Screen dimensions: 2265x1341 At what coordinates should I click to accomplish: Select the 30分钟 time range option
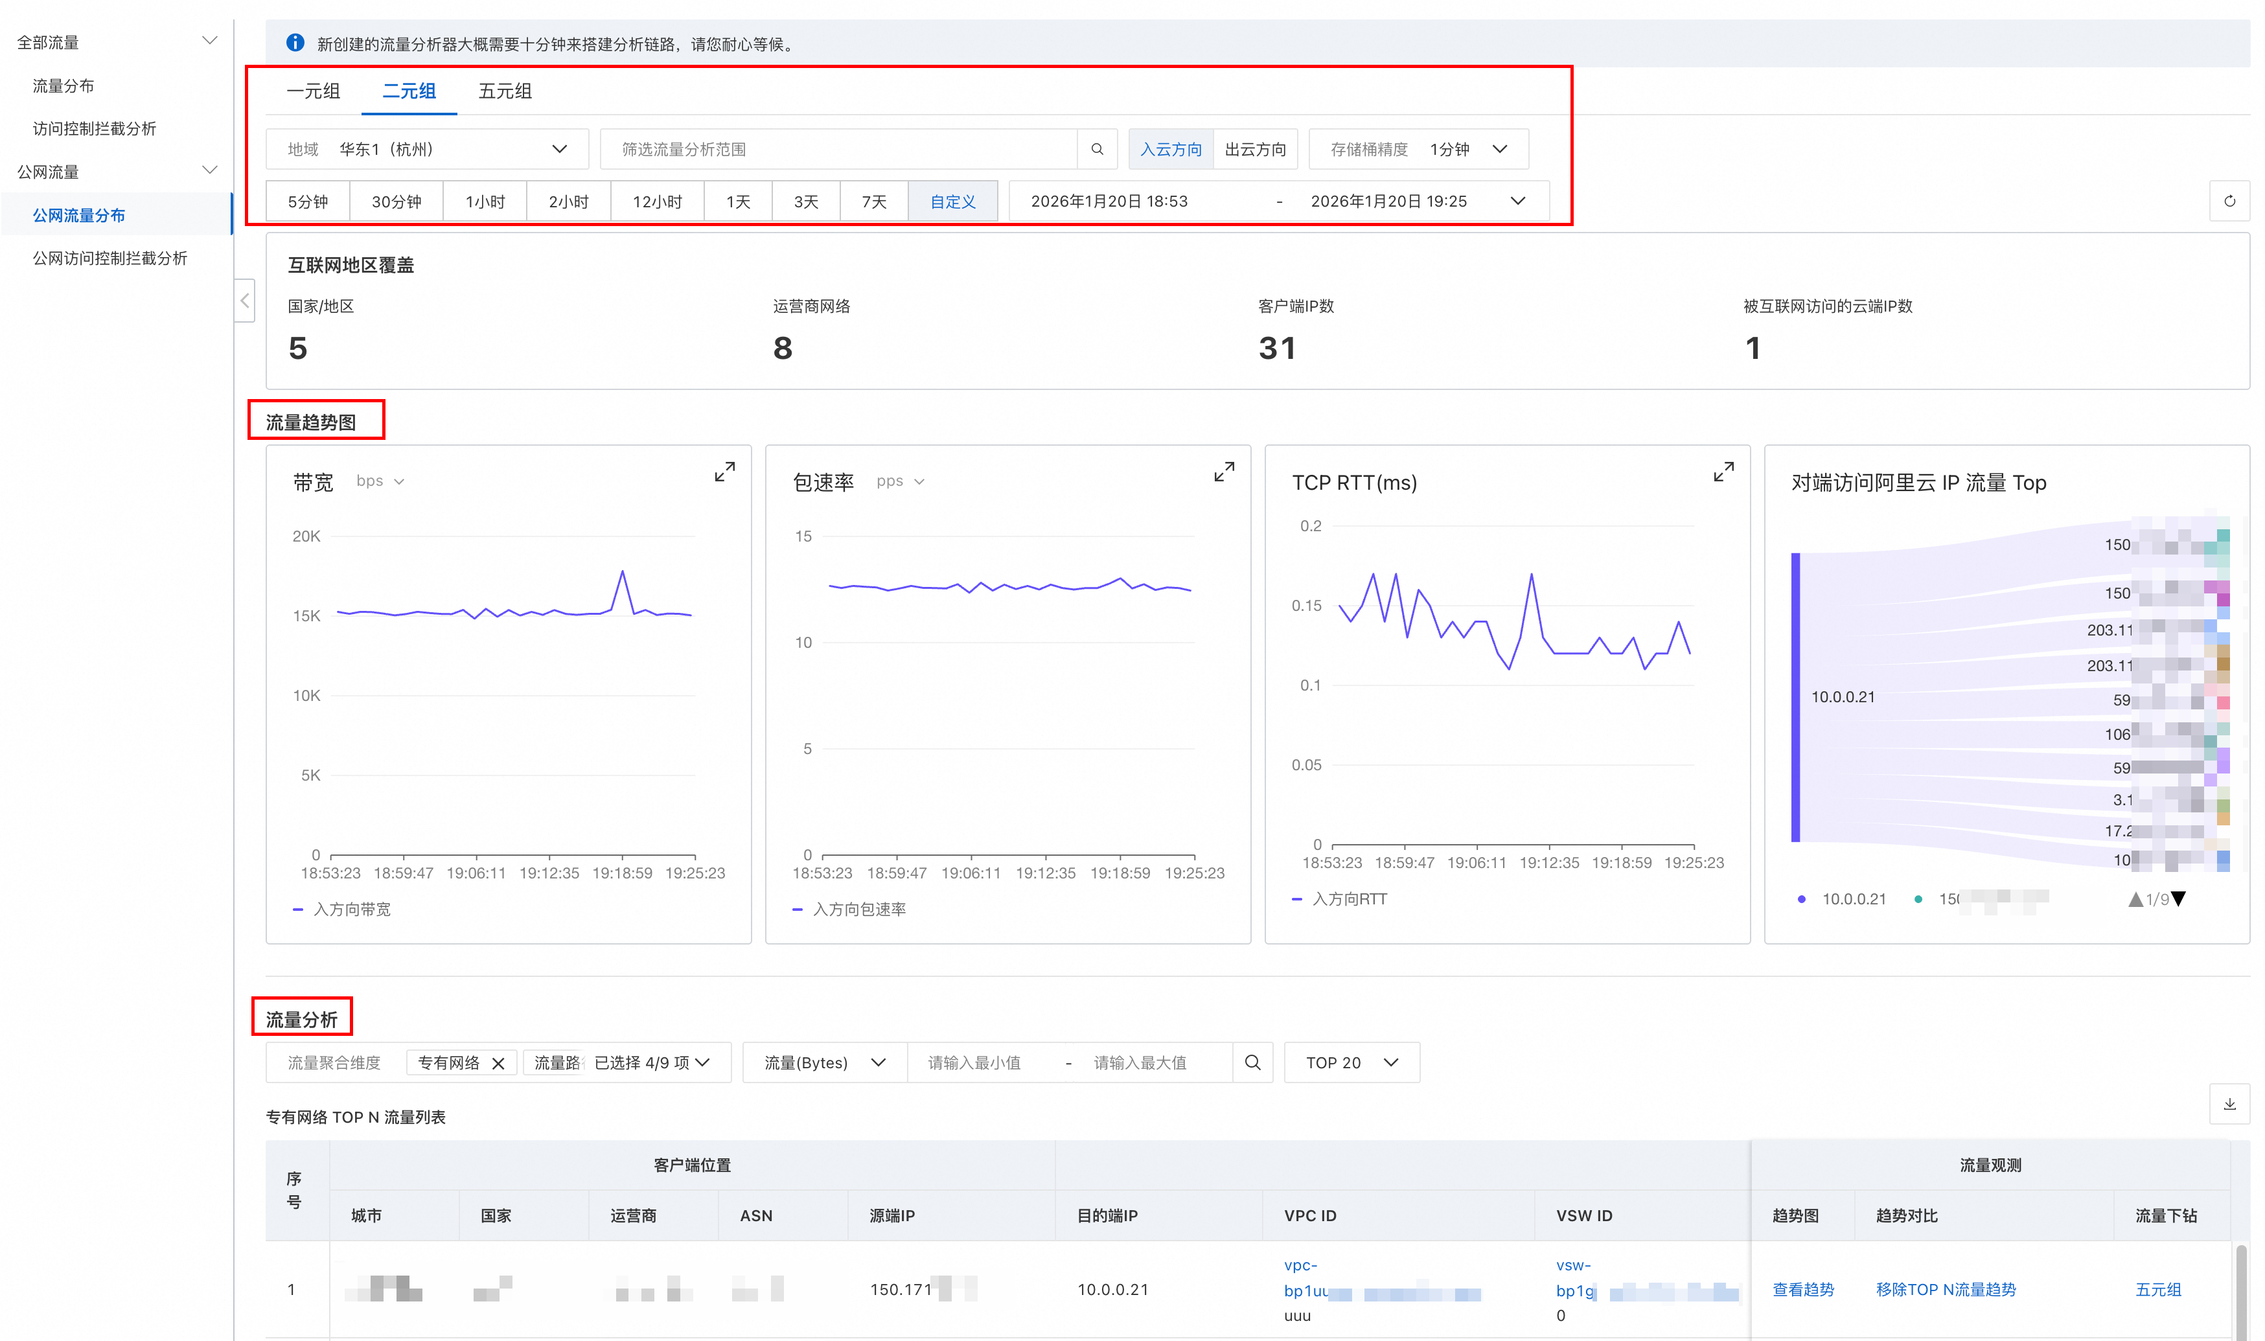click(x=396, y=201)
